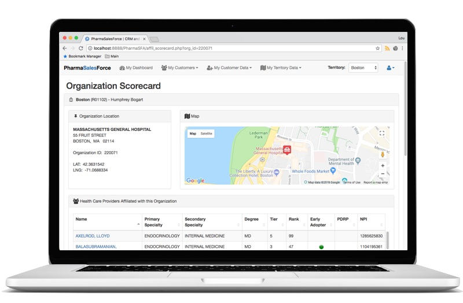Select the Map view button
This screenshot has width=463, height=303.
pyautogui.click(x=193, y=134)
